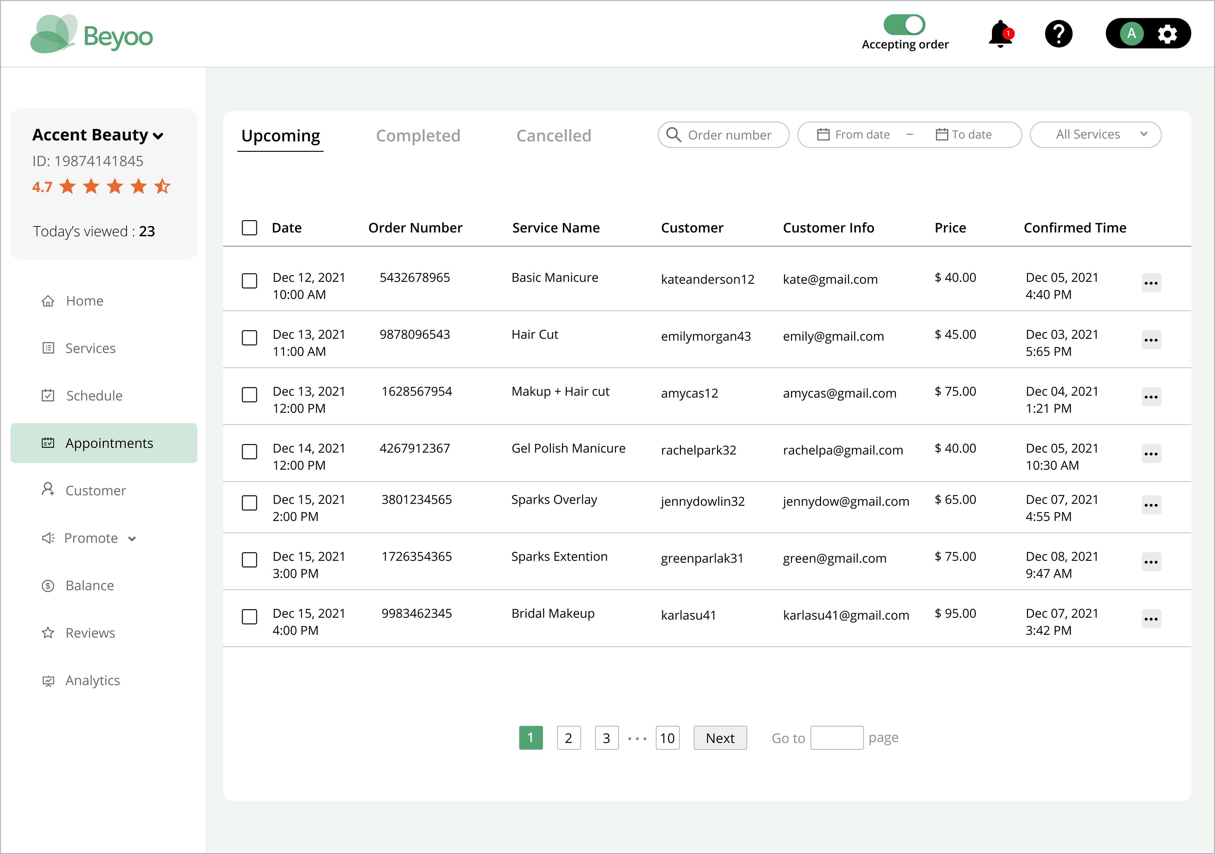Select the Sparks Extention row checkbox
The image size is (1215, 854).
[249, 560]
